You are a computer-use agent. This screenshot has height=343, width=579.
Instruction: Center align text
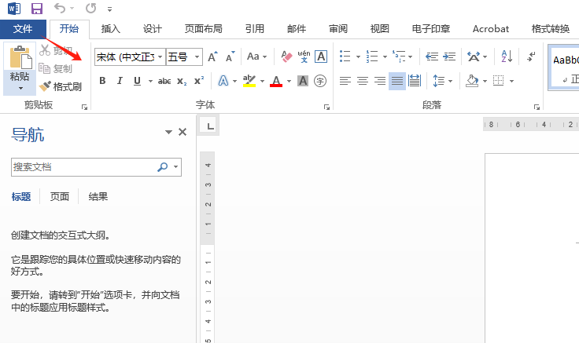click(363, 81)
